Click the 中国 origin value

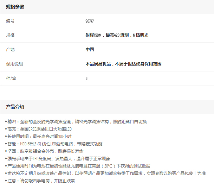pyautogui.click(x=90, y=50)
